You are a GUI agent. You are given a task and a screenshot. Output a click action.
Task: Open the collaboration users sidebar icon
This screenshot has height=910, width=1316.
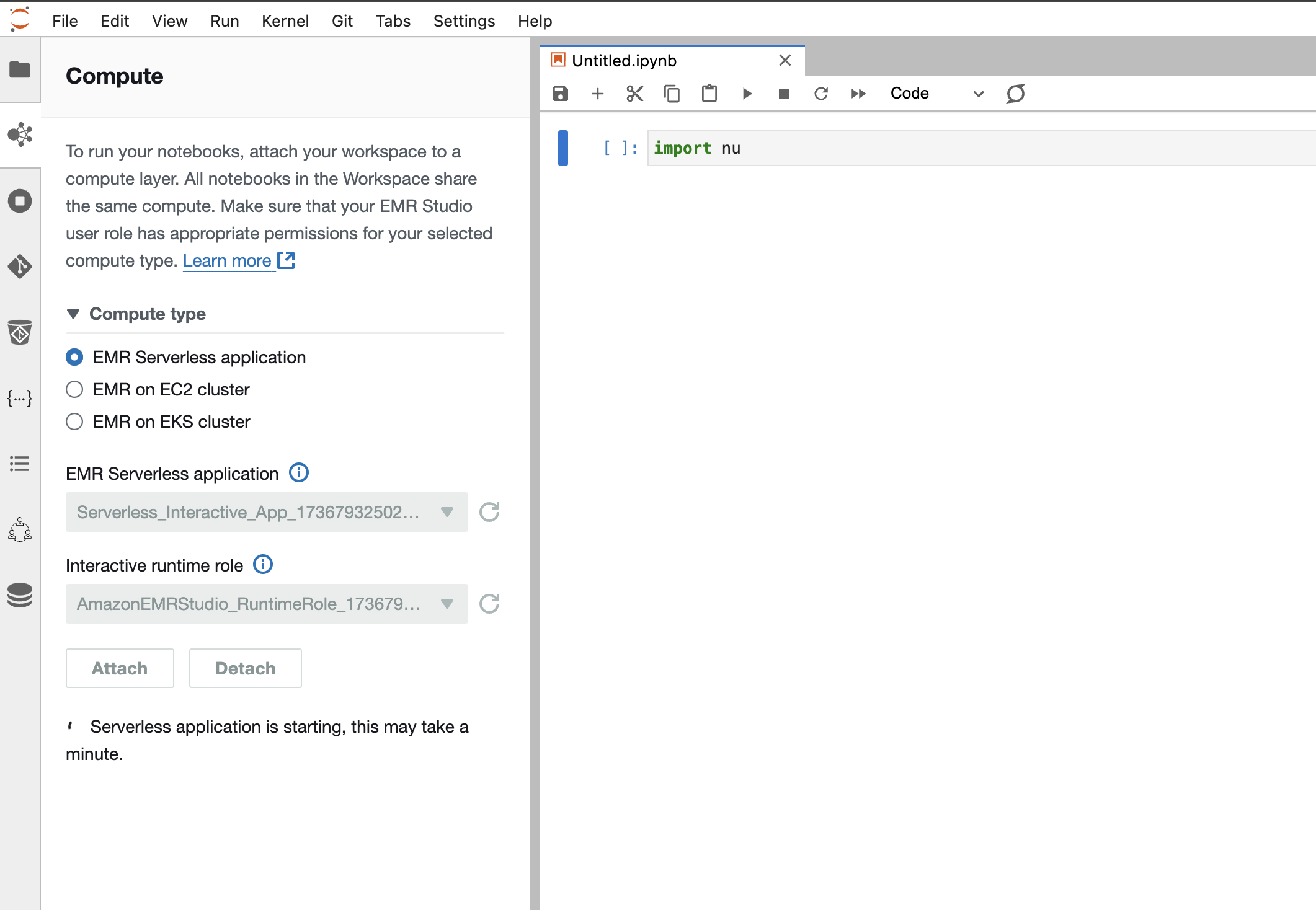click(x=20, y=530)
